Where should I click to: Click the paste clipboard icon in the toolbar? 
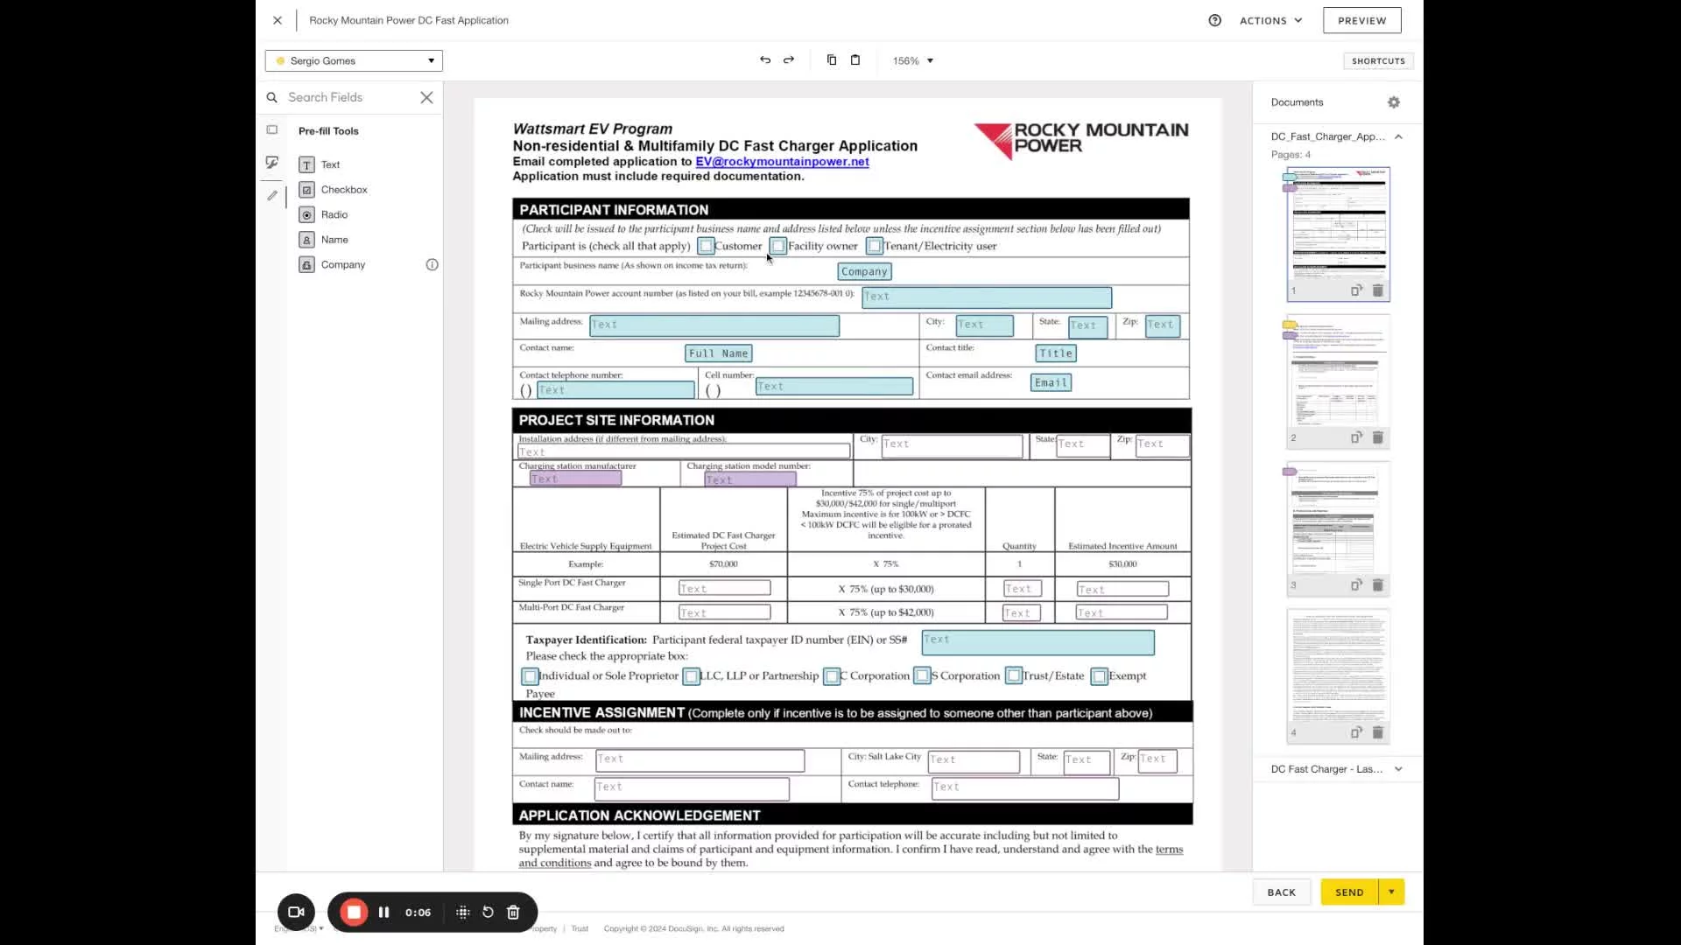pyautogui.click(x=855, y=60)
